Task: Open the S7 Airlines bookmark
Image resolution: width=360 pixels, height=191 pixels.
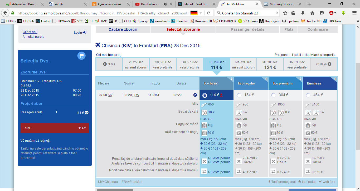Action: [248, 21]
